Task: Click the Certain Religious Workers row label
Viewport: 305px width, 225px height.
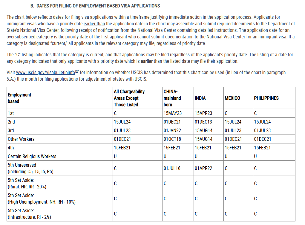Action: pos(32,156)
